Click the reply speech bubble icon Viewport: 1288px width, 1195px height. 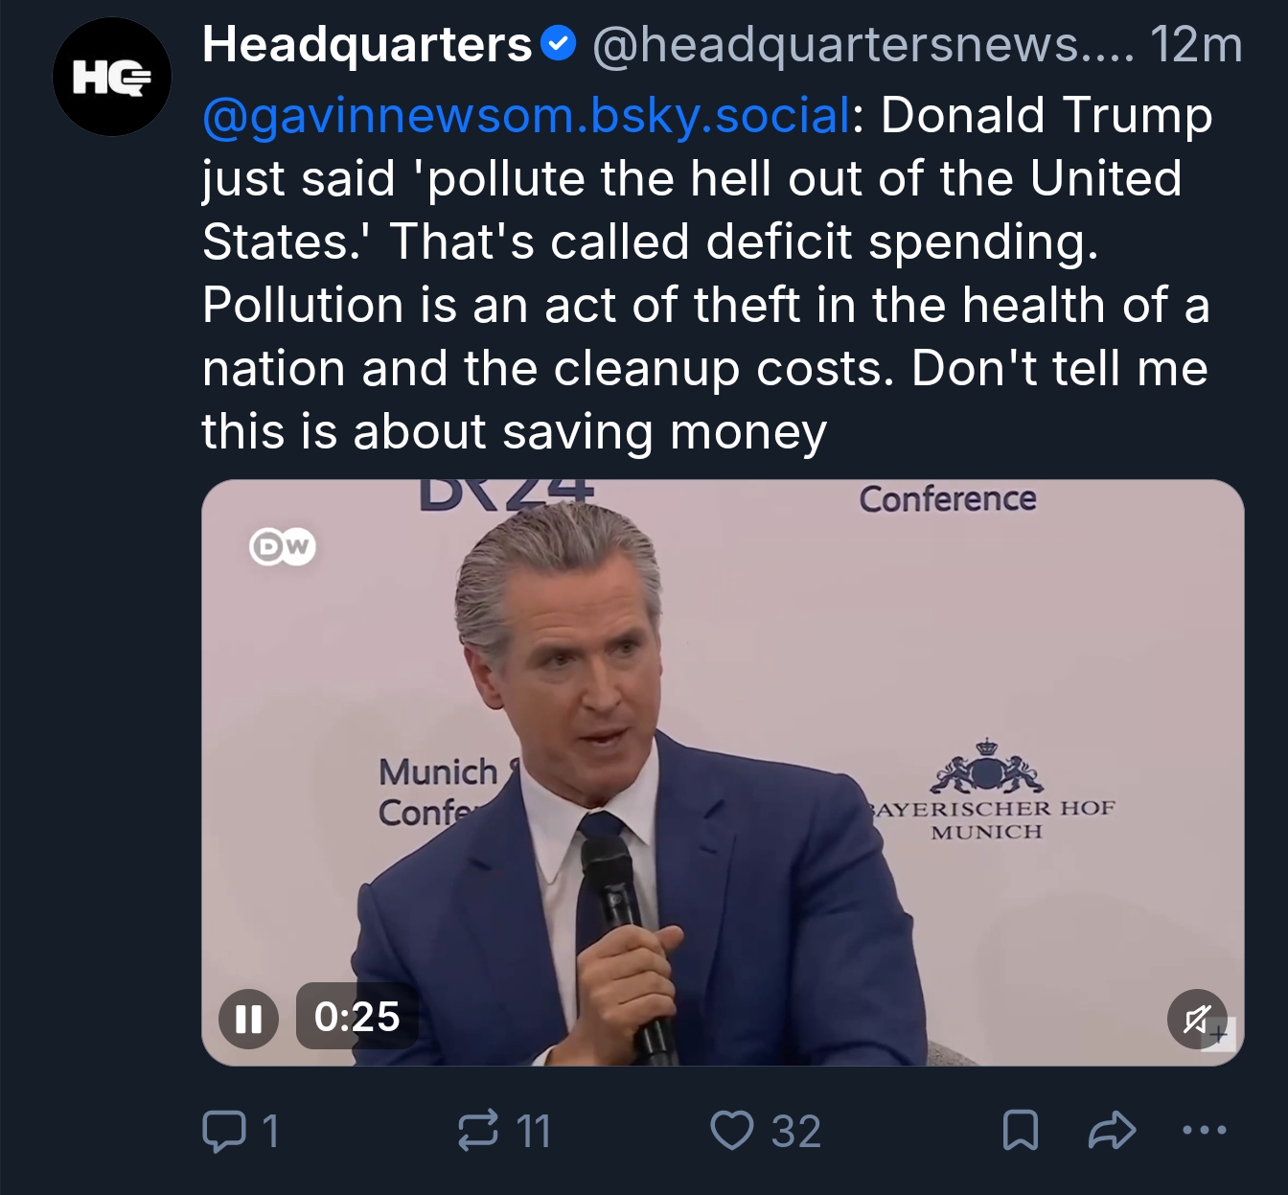coord(222,1131)
